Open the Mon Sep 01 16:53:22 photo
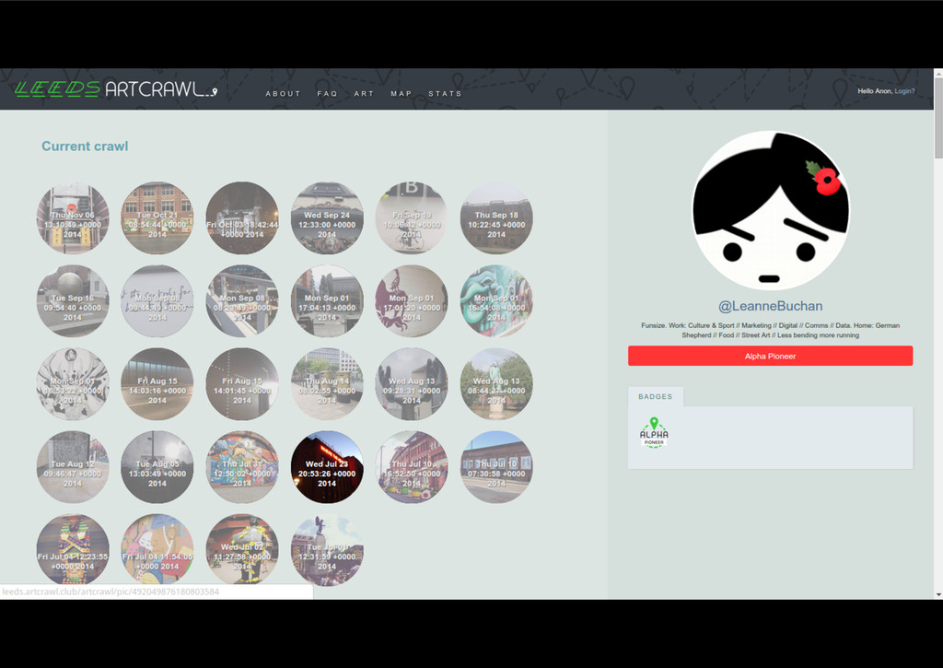943x668 pixels. tap(73, 384)
